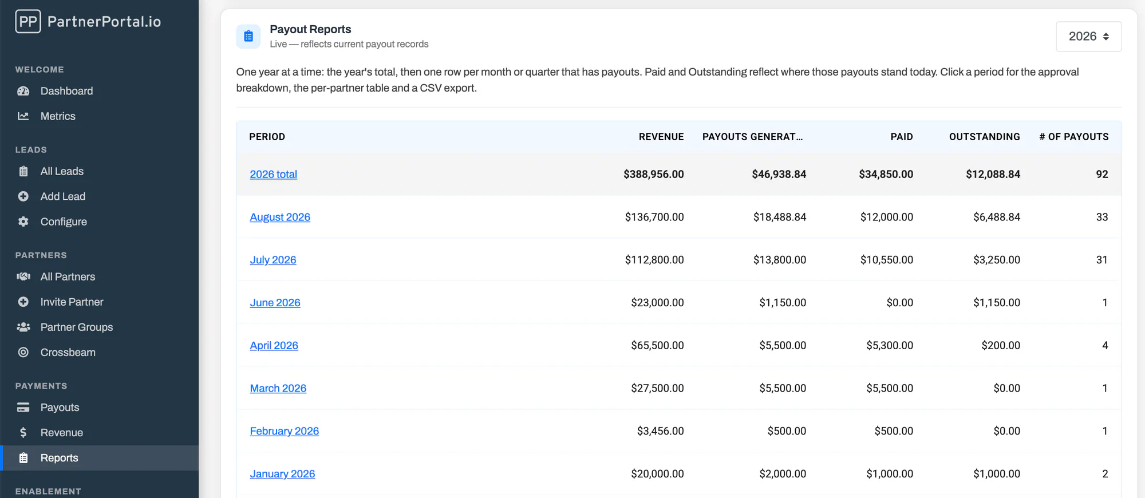Screen dimensions: 1145x498
Task: Open the August 2026 report link
Action: [x=280, y=217]
